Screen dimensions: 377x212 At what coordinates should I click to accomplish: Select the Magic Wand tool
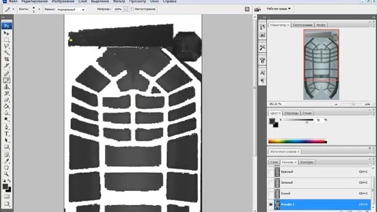click(6, 52)
